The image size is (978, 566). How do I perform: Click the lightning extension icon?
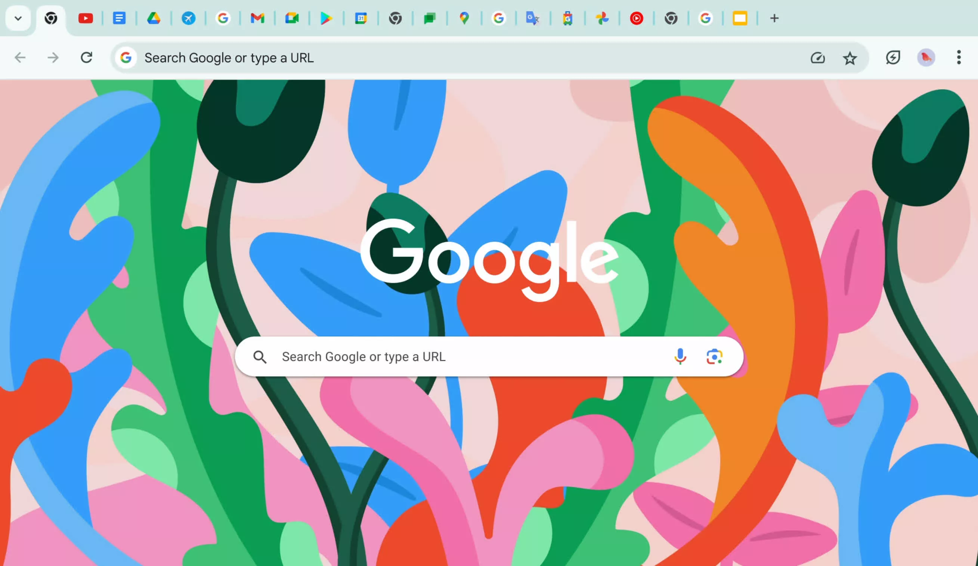pos(892,58)
